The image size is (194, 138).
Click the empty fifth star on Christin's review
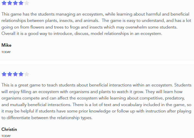pyautogui.click(x=27, y=74)
